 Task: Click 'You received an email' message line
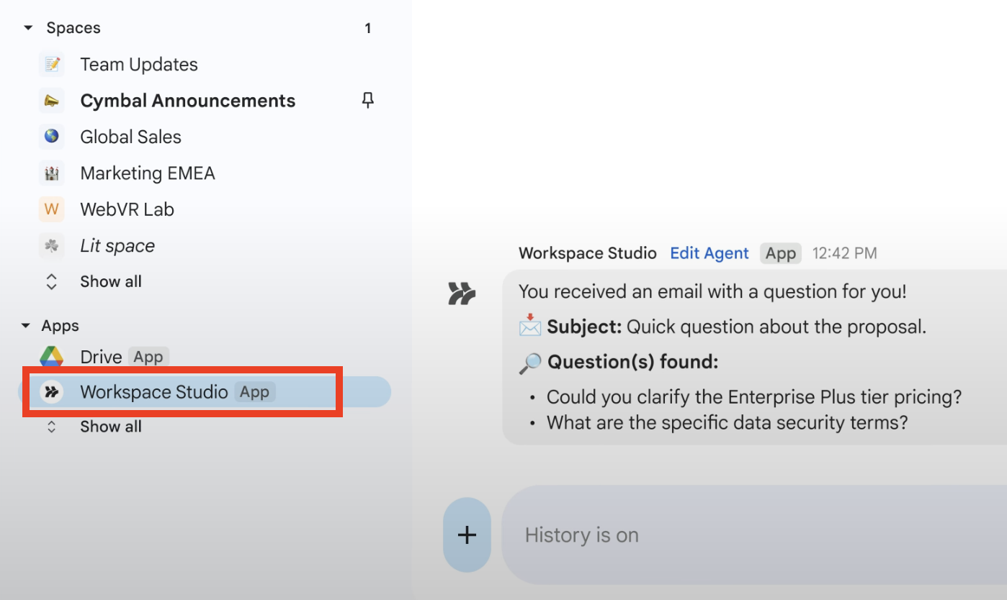tap(712, 292)
